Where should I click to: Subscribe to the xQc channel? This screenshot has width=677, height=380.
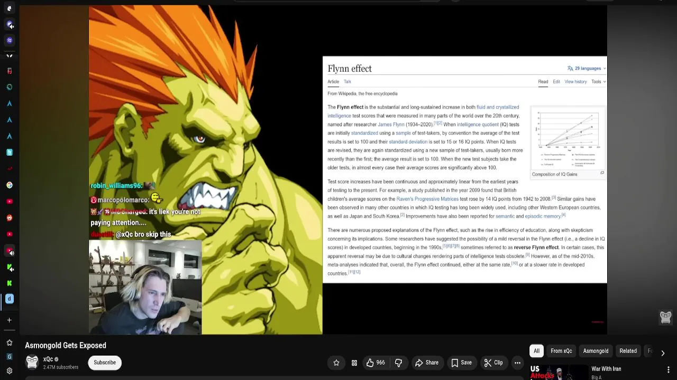tap(105, 363)
